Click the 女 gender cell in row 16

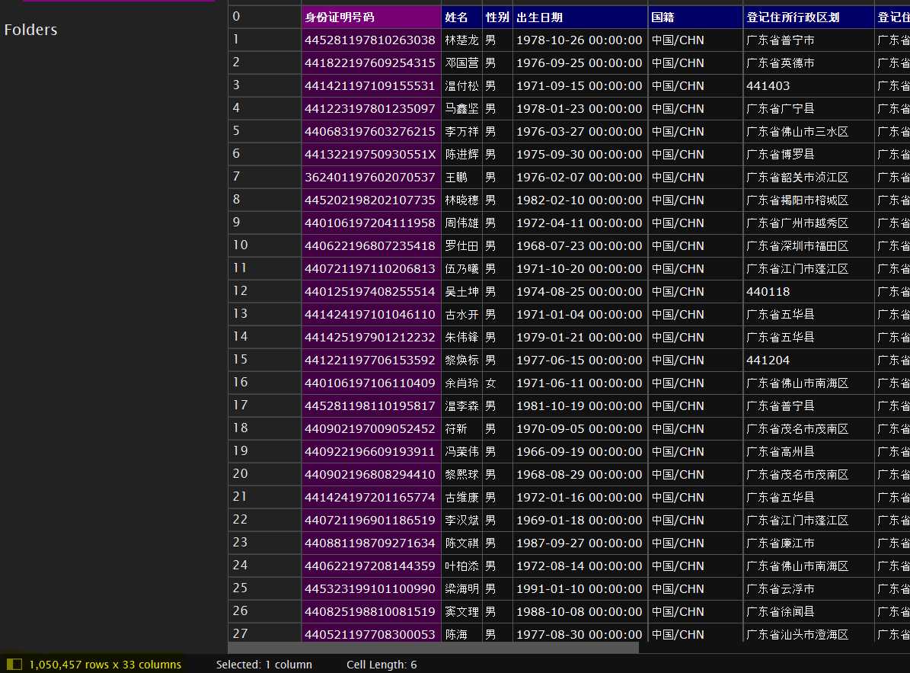tap(497, 383)
